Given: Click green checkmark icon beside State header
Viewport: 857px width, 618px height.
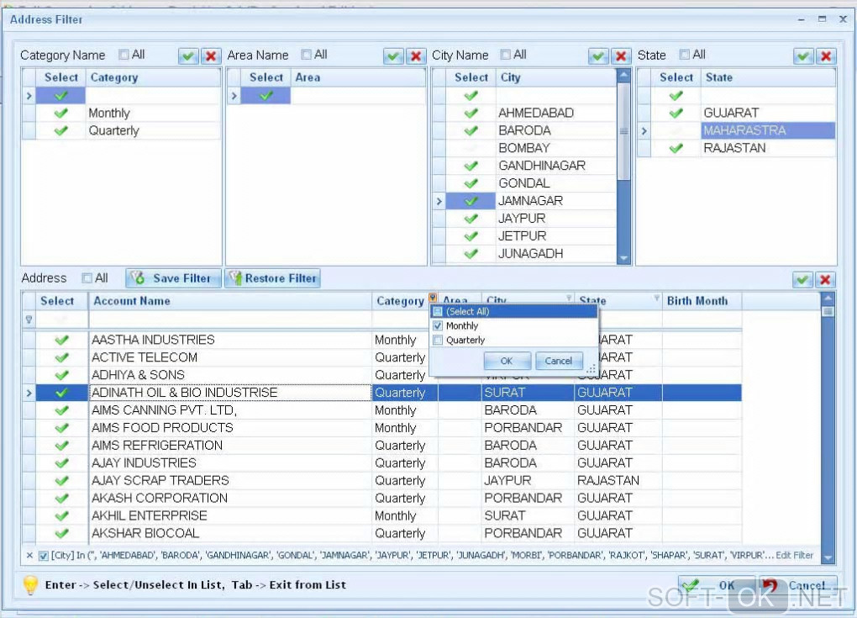Looking at the screenshot, I should [x=804, y=56].
